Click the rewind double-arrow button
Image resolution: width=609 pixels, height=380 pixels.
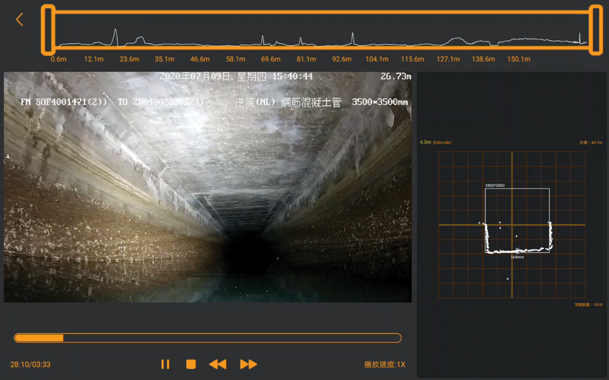point(217,364)
